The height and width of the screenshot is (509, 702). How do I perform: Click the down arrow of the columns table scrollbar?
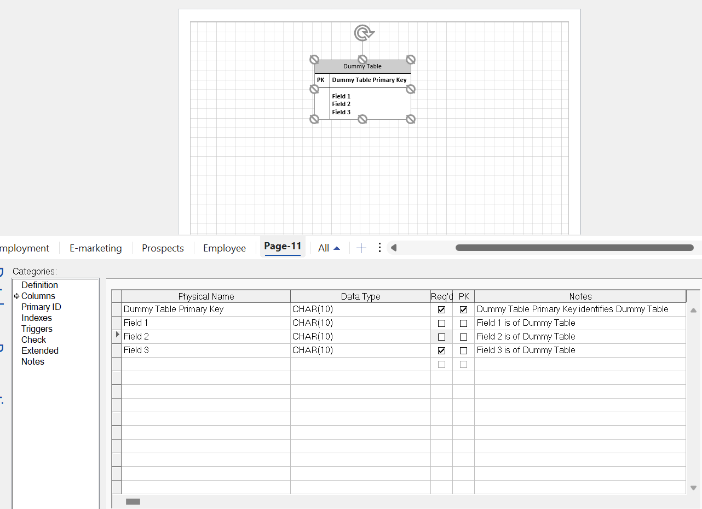693,488
